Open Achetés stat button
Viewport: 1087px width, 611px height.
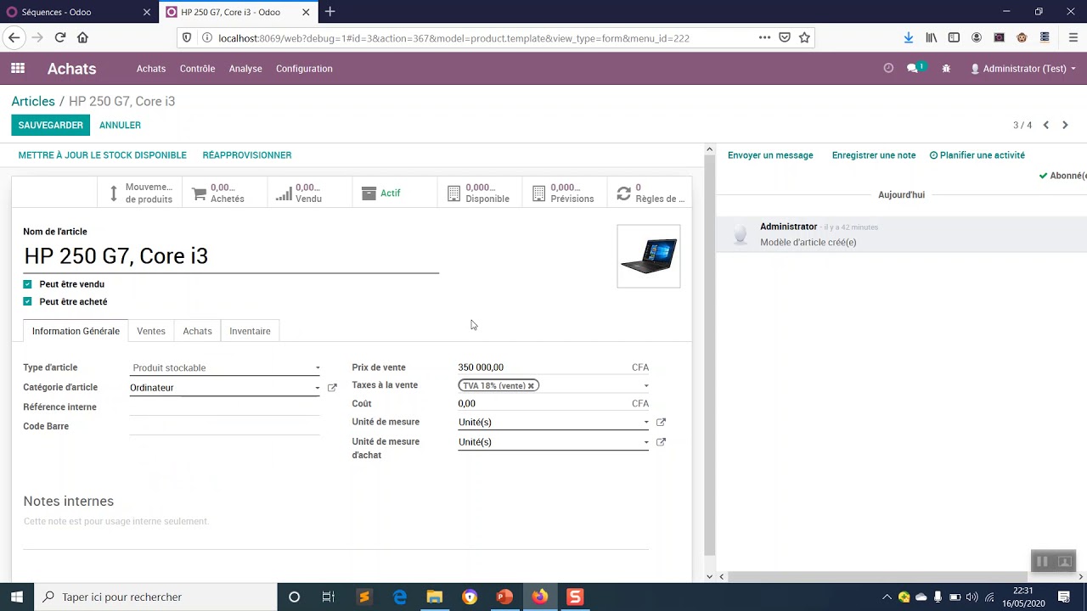pos(225,193)
